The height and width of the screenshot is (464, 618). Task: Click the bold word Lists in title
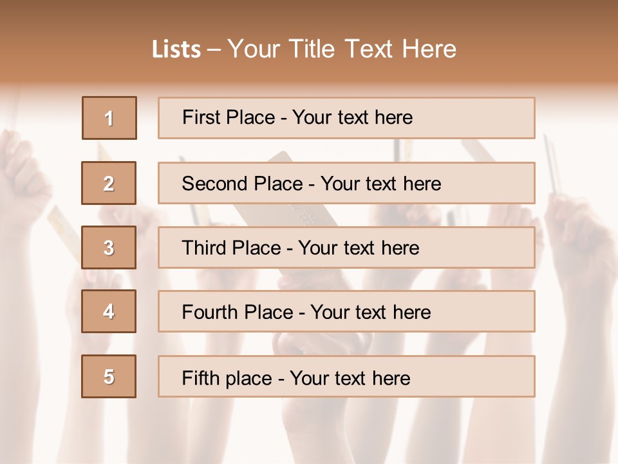[176, 50]
